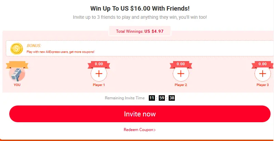Click the Total Winnings US $4.97 box

point(140,31)
